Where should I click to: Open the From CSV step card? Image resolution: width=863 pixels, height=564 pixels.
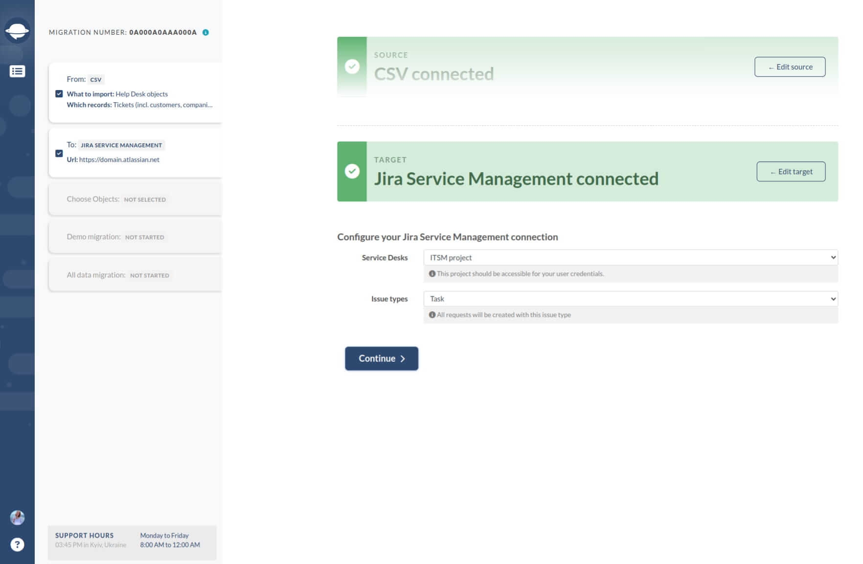pyautogui.click(x=135, y=92)
